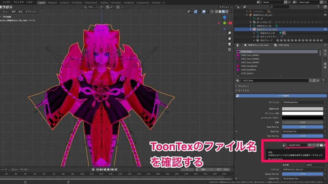Open the outliner filter dropdown
328x184 pixels.
[319, 7]
